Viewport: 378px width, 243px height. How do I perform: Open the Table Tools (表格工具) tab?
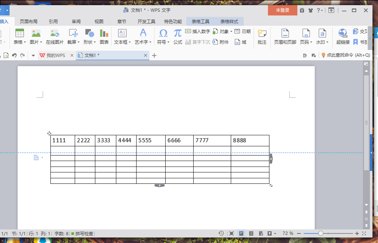click(200, 21)
